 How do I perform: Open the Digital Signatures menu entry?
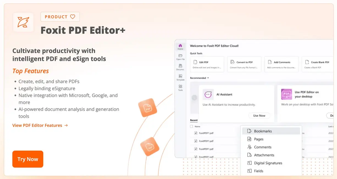(x=268, y=163)
